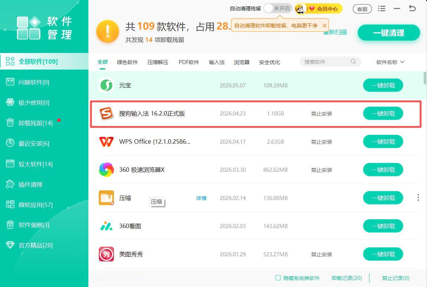This screenshot has width=427, height=287.
Task: Switch to the 绿色软件 tab
Action: (127, 62)
